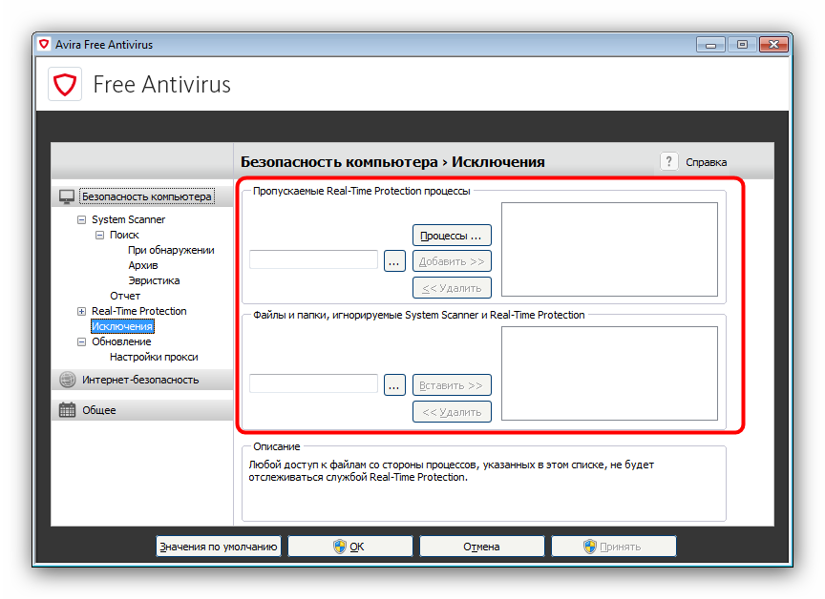Click the Процессы ... button
Screen dimensions: 825x599
pos(452,235)
